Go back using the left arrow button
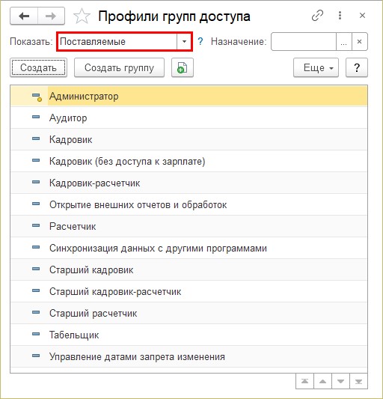Image resolution: width=383 pixels, height=399 pixels. [x=24, y=16]
